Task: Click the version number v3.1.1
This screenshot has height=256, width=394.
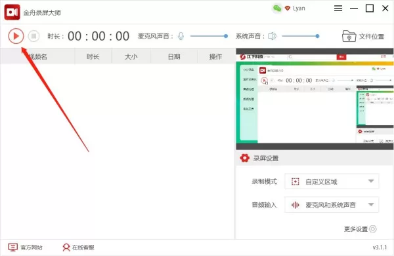Action: tap(380, 247)
